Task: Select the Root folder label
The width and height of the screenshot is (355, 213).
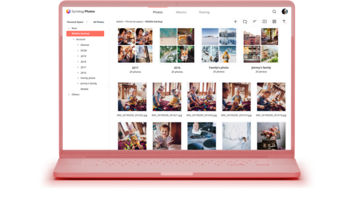Action: point(74,28)
